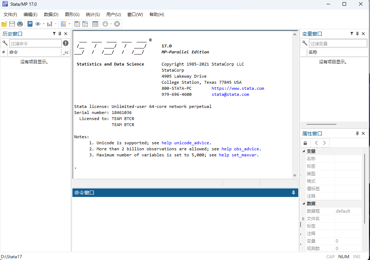
Task: Click the next arrow in 属性窗口
Action: click(x=324, y=143)
